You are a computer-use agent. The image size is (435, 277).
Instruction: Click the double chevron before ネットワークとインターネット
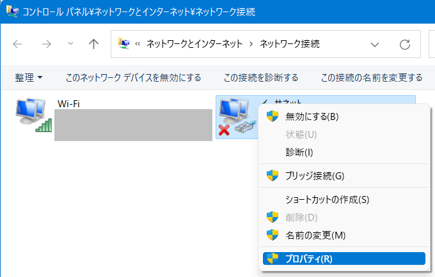pyautogui.click(x=138, y=44)
